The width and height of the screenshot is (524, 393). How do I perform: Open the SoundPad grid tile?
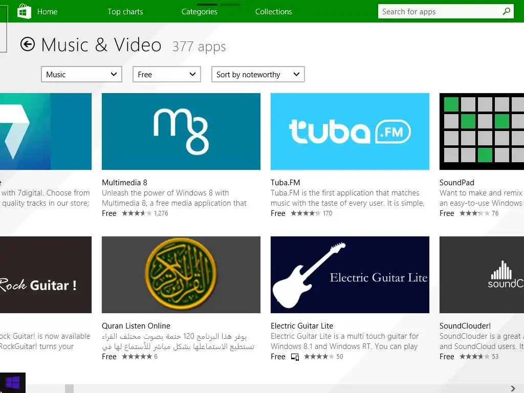coord(482,132)
